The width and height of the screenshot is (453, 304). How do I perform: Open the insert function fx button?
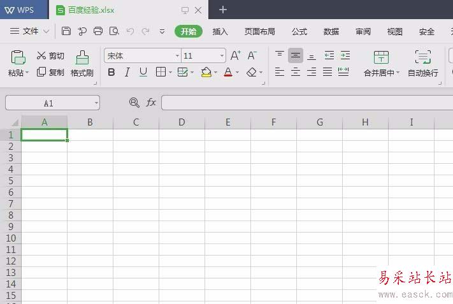tap(151, 103)
